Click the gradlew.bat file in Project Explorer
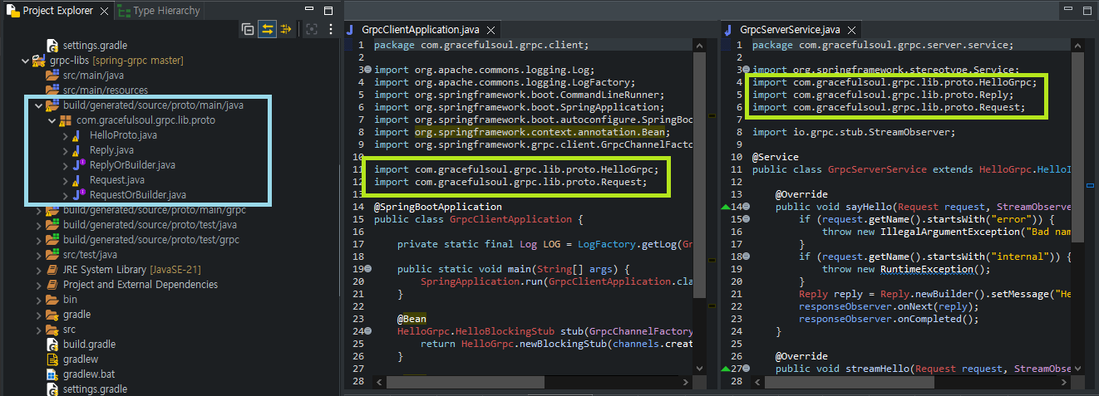This screenshot has height=396, width=1099. [90, 374]
